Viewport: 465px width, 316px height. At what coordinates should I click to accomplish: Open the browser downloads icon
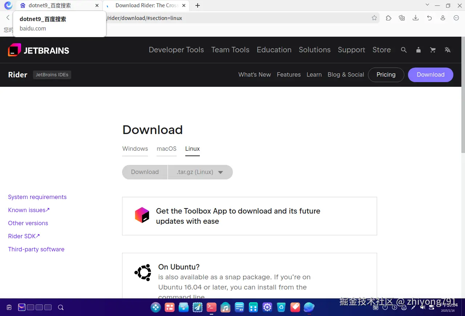point(416,18)
